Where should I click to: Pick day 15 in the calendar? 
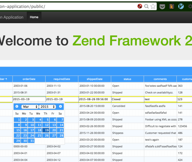click(x=17, y=130)
